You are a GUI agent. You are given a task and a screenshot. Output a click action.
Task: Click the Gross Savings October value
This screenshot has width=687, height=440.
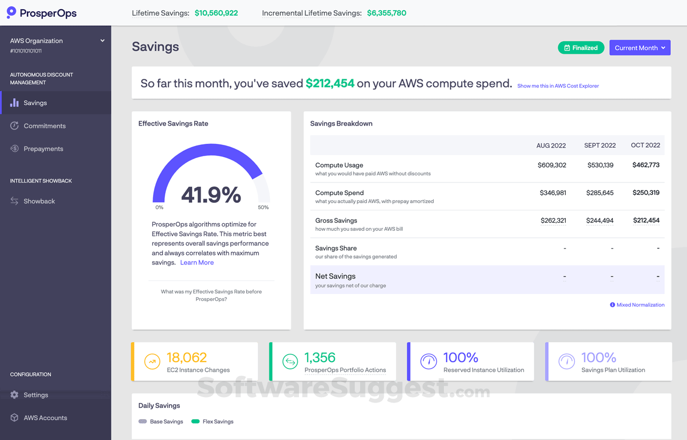(x=646, y=220)
